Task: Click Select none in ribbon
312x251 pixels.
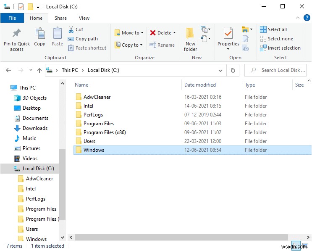Action: click(x=277, y=39)
